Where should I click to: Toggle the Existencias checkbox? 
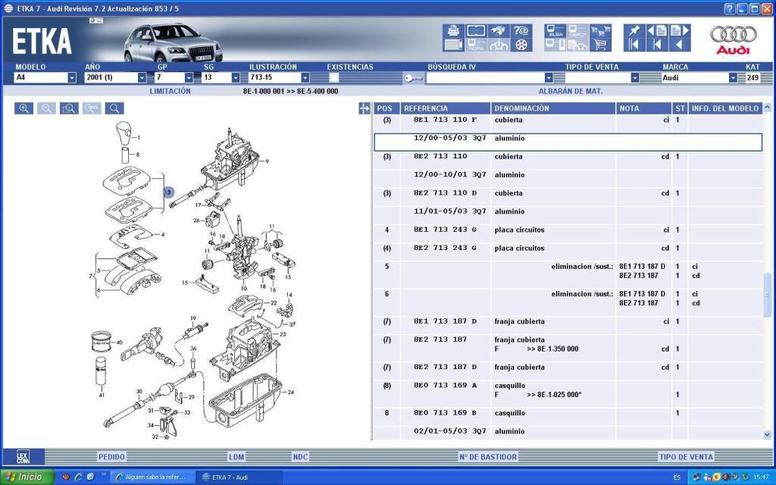click(334, 77)
